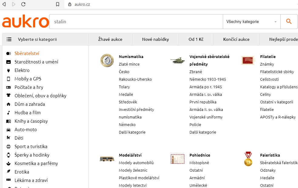Click the aukro logo
The image size is (298, 188).
click(25, 21)
